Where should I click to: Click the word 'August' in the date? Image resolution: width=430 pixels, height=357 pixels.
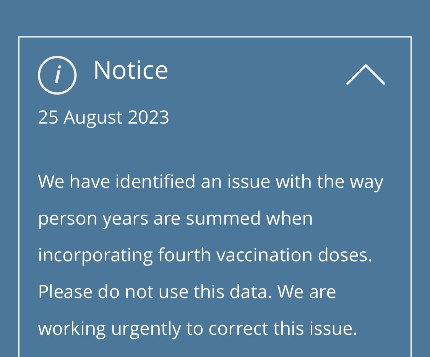point(93,117)
